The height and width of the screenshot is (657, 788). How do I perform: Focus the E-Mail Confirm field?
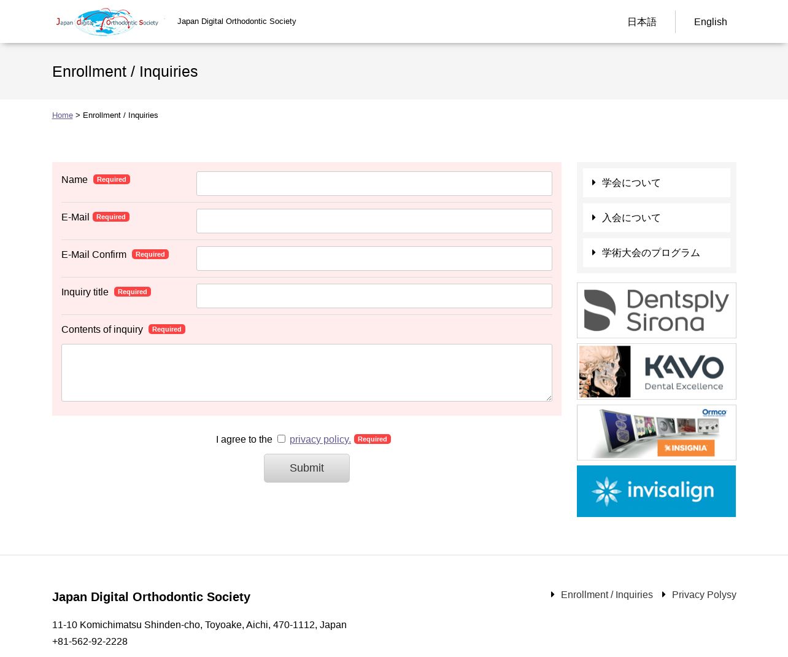[x=374, y=259]
